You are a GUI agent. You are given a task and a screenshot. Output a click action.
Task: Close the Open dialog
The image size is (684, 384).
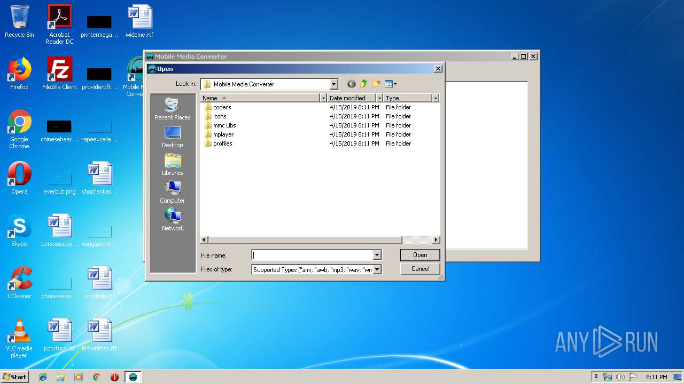(x=438, y=69)
